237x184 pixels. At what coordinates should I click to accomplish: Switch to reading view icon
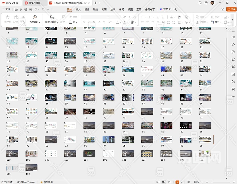point(170,182)
